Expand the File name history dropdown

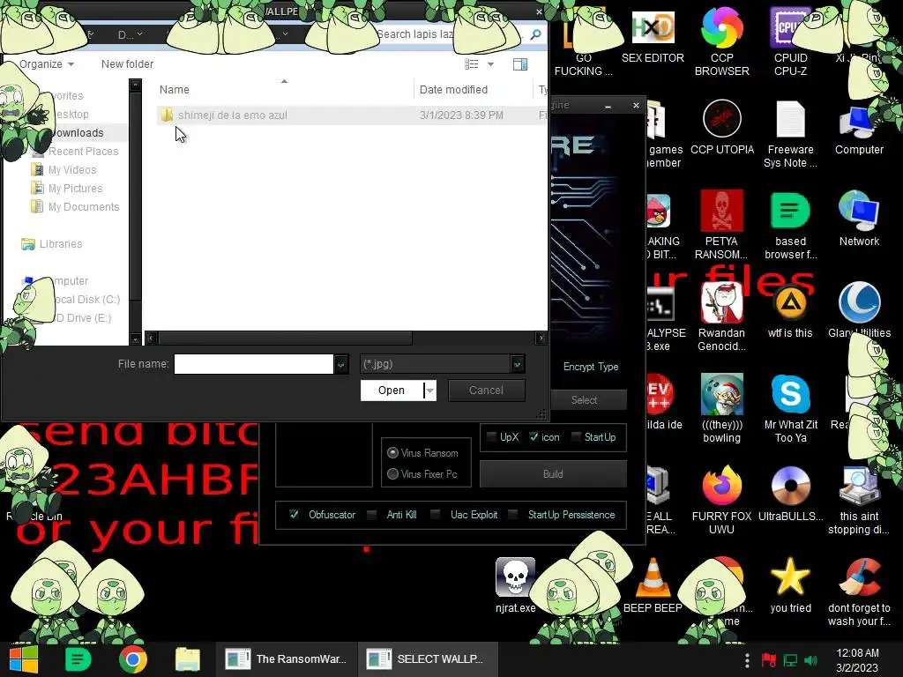[341, 364]
